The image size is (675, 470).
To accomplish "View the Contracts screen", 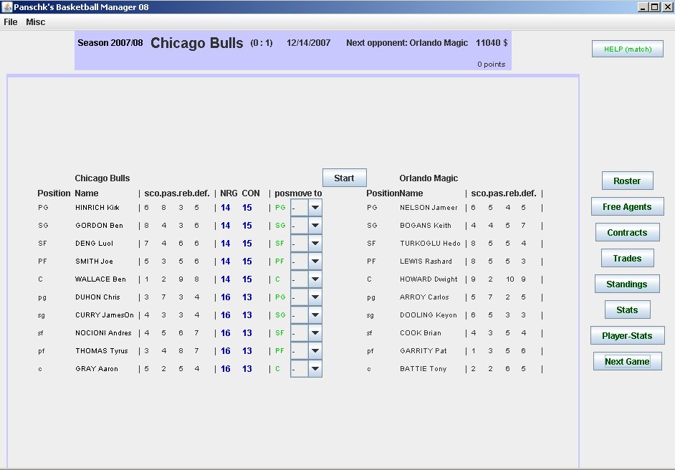I will coord(627,232).
